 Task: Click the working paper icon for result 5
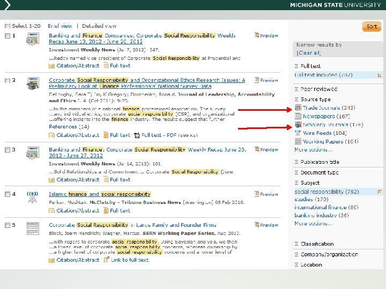pos(33,229)
